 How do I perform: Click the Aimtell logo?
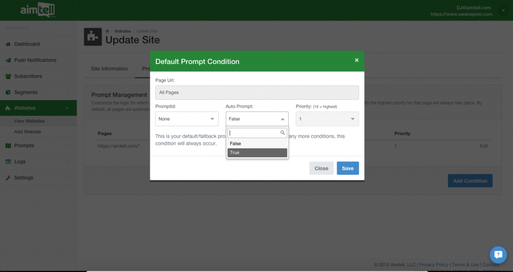[x=38, y=10]
